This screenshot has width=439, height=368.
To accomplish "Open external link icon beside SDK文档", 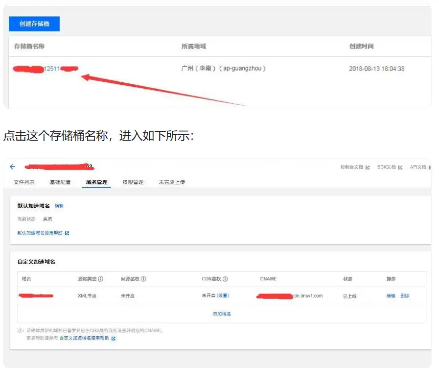I will click(400, 168).
